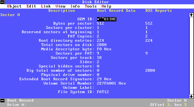Select Sides value 2

pos(98,62)
